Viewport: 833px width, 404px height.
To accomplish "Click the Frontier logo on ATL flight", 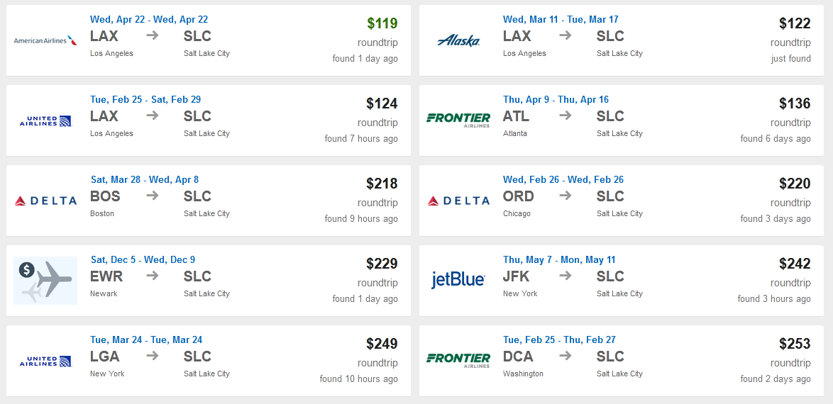I will (458, 120).
